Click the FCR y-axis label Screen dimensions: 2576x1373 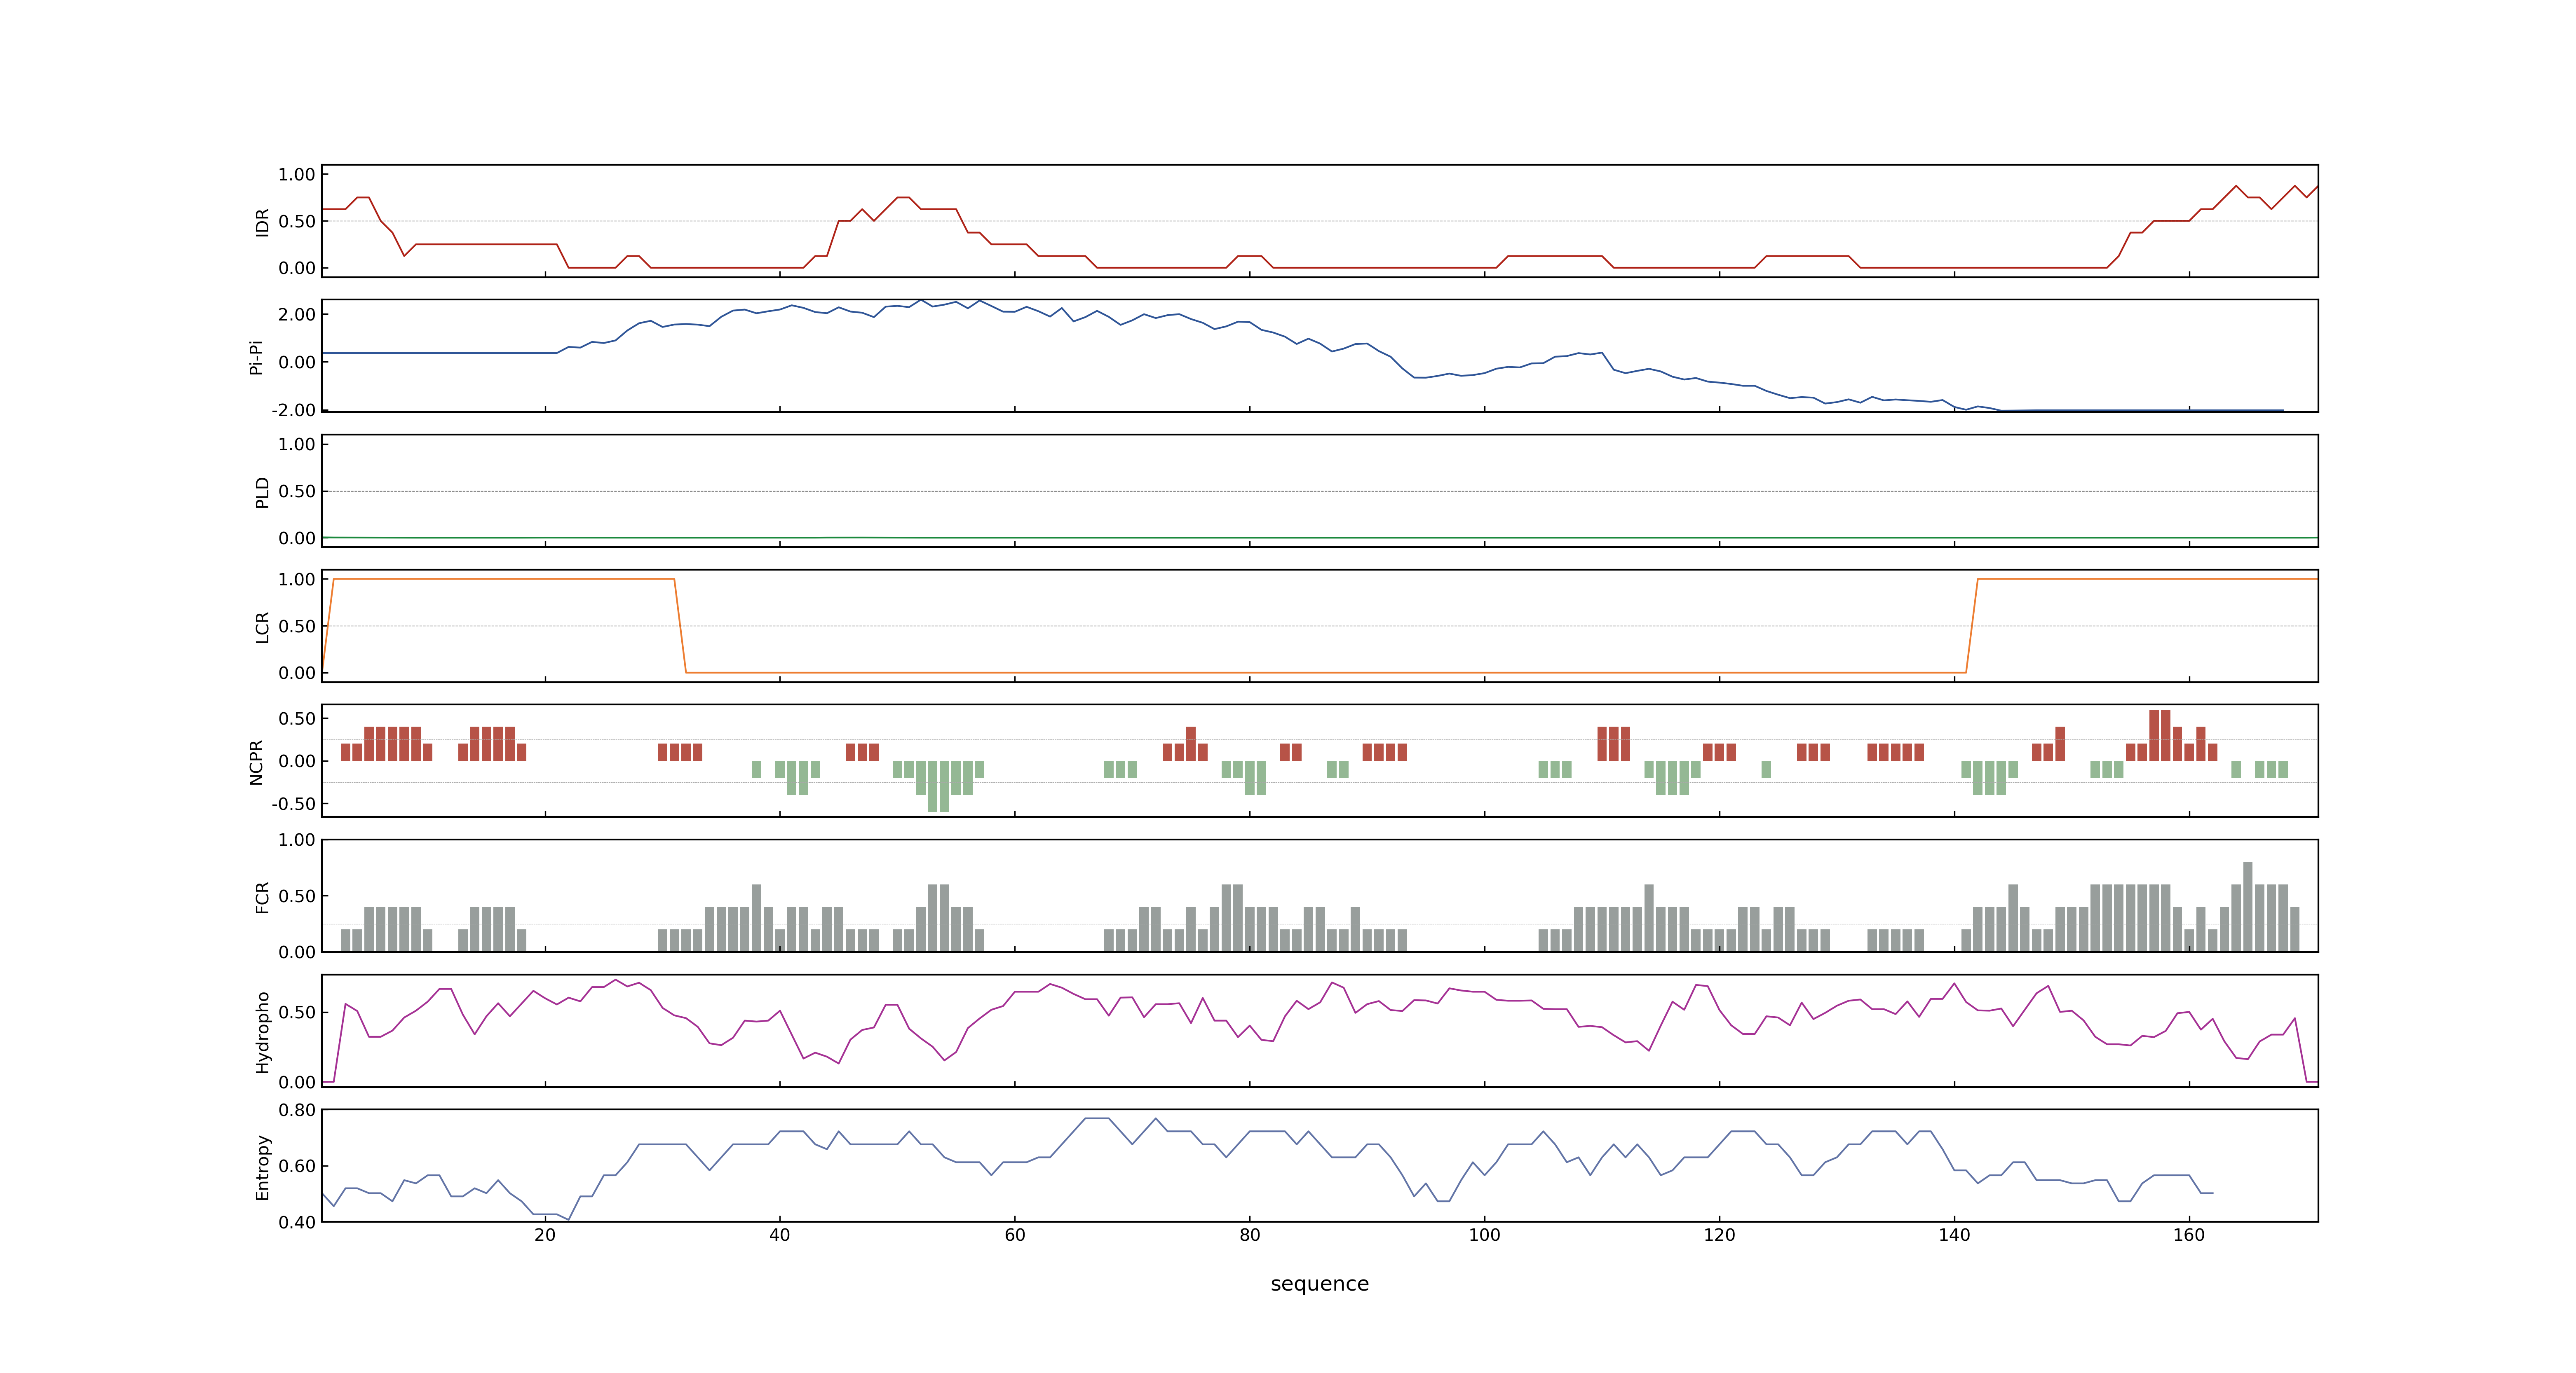coord(262,896)
